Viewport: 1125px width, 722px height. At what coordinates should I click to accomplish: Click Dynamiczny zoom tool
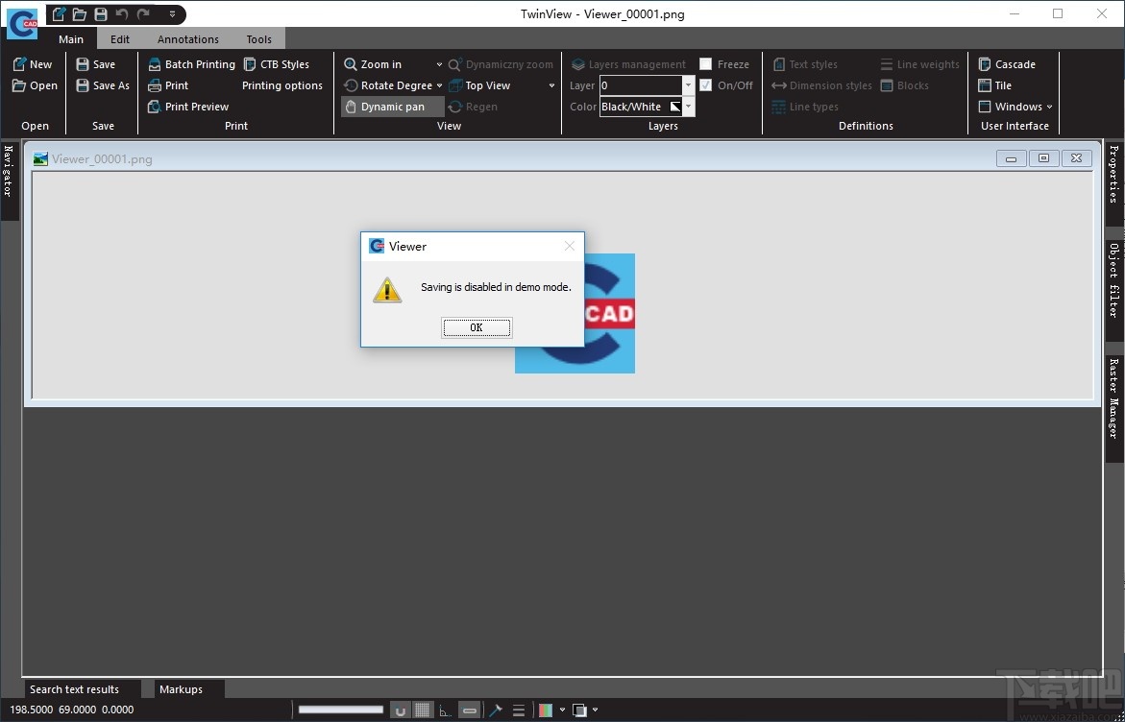(501, 64)
